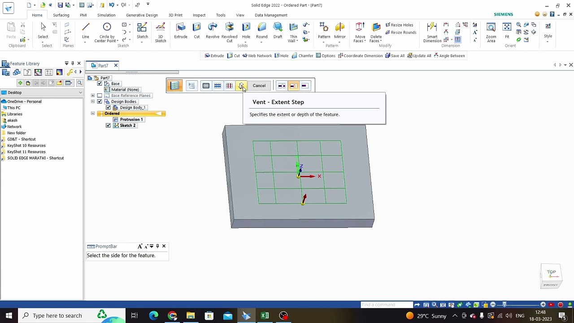
Task: Select the Extrude tool in the Solids group
Action: tap(181, 31)
